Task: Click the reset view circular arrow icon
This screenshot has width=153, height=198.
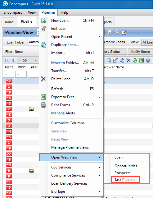Action: [x=117, y=32]
